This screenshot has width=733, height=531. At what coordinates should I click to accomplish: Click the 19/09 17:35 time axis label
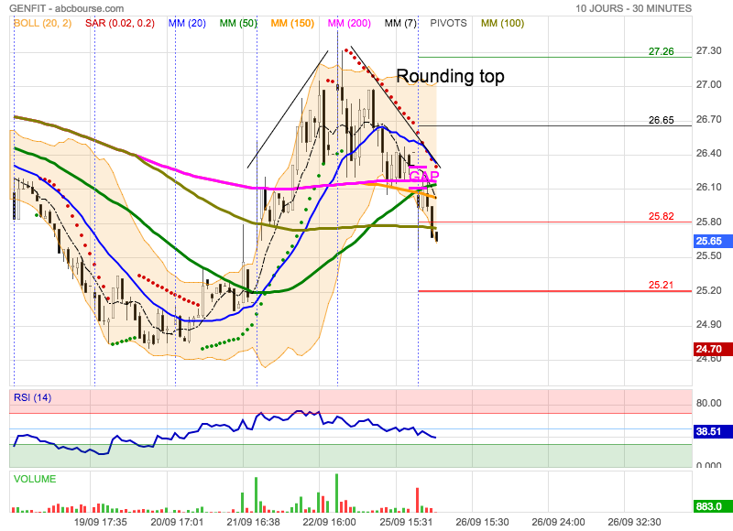point(101,522)
